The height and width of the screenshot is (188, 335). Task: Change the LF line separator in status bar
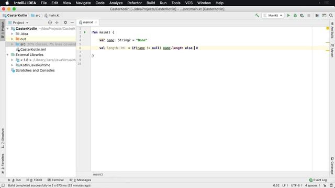[x=285, y=185]
